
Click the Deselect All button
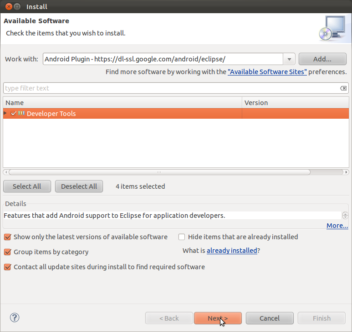tap(79, 186)
